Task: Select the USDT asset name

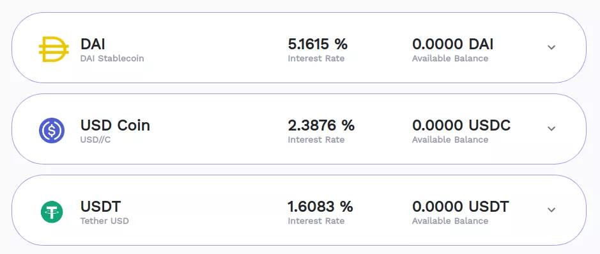Action: pyautogui.click(x=100, y=207)
